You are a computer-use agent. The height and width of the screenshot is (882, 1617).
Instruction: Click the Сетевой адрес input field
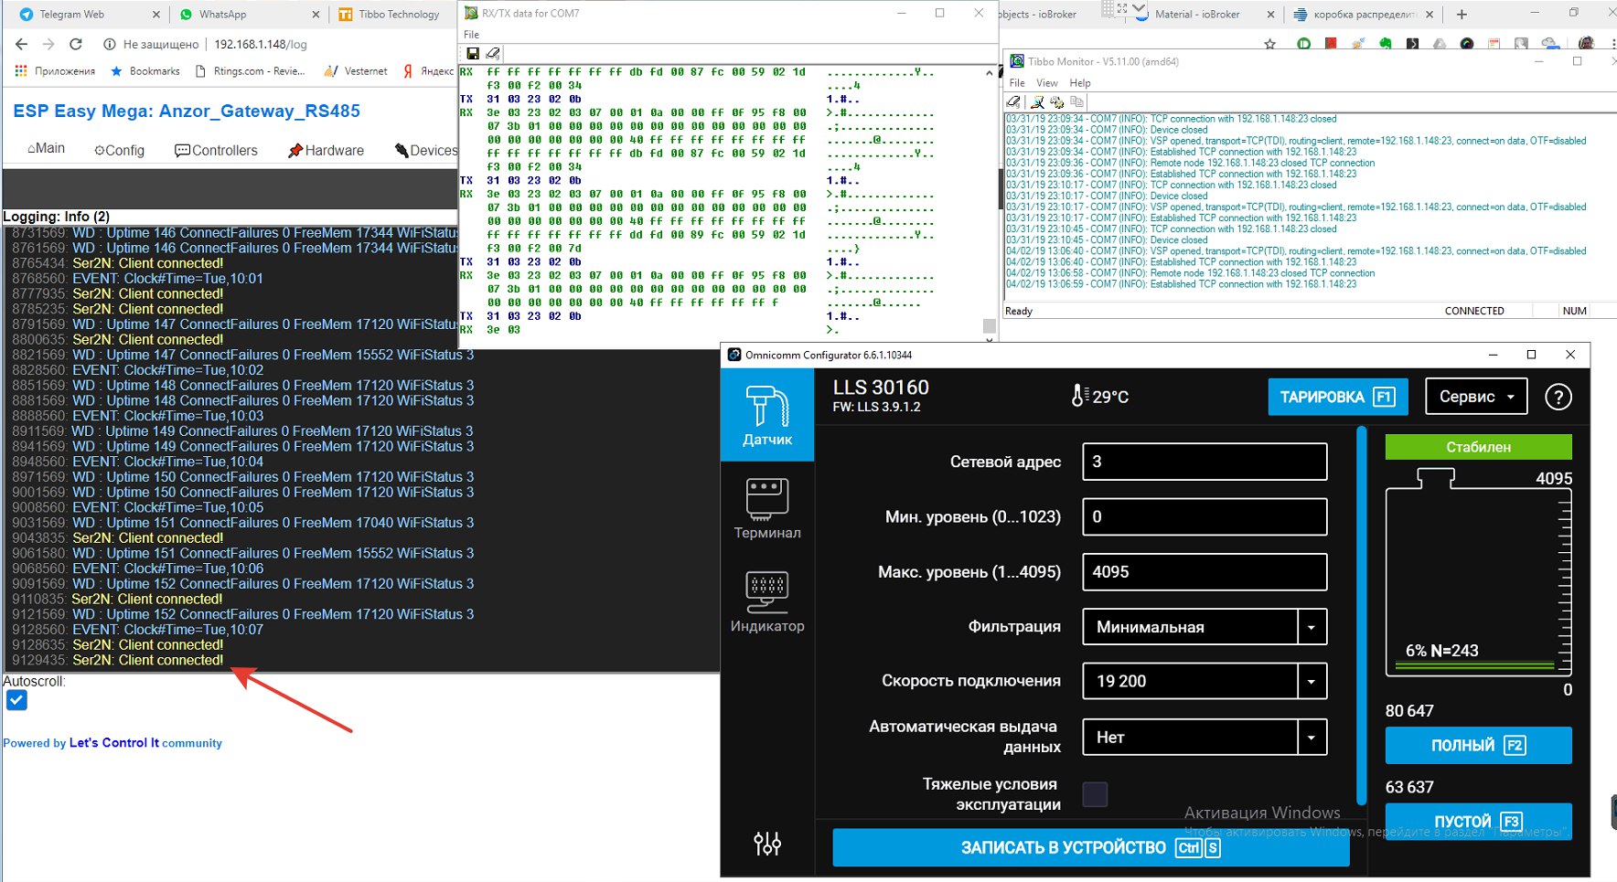tap(1205, 462)
